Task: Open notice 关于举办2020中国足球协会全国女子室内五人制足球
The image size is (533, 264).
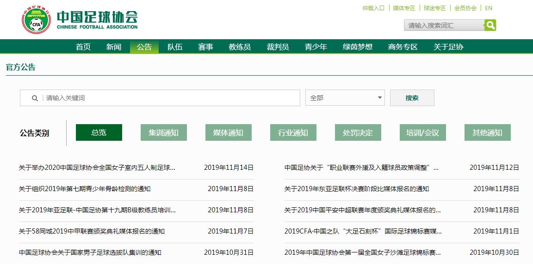Action: pos(97,168)
